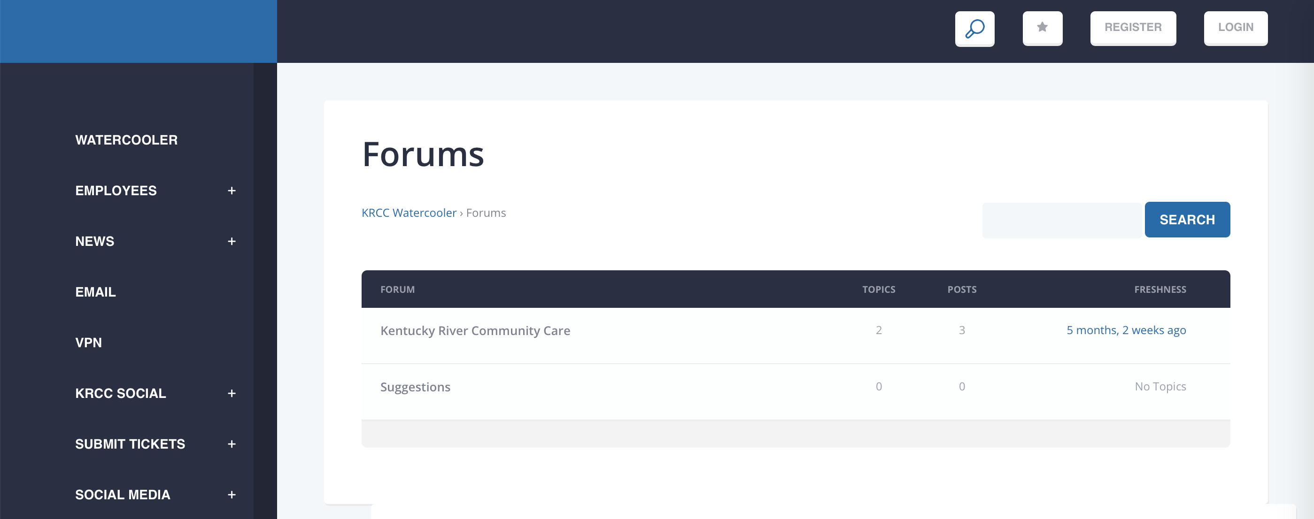Open the KRCC SOCIAL menu item
The height and width of the screenshot is (519, 1314).
tap(120, 393)
